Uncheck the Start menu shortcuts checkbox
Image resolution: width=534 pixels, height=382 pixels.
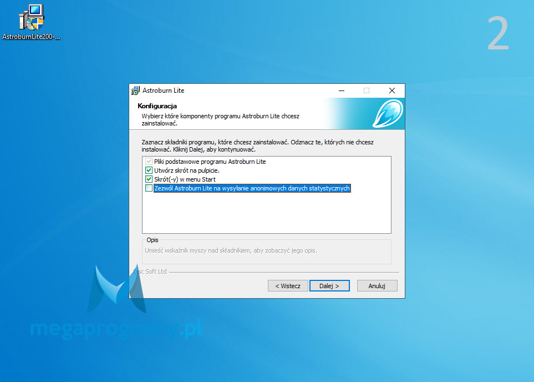click(x=149, y=179)
